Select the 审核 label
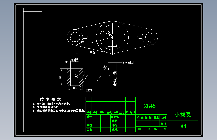The image size is (217, 140). [x=89, y=125]
